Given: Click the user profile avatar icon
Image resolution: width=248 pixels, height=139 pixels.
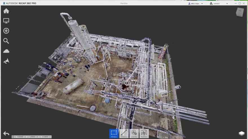Looking at the screenshot, I should [x=189, y=3].
